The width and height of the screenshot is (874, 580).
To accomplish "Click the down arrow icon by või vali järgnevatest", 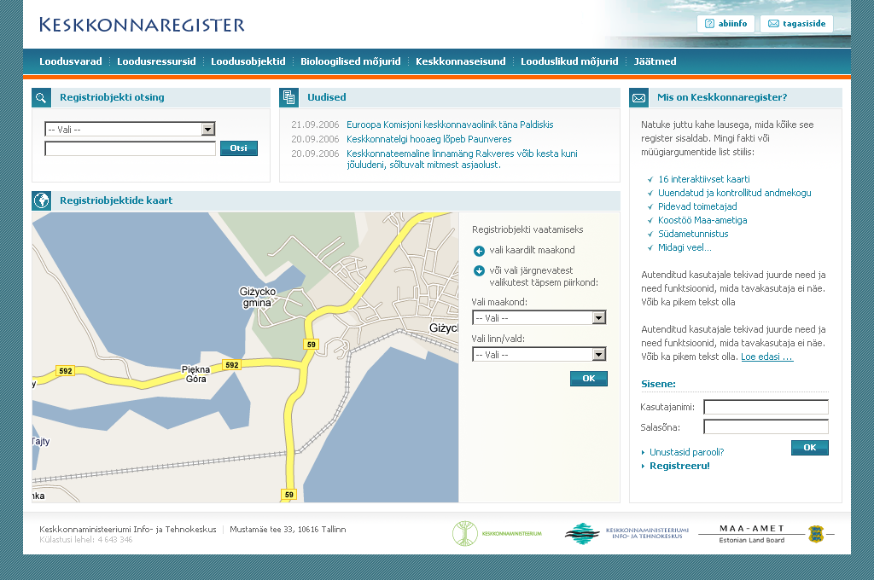I will pyautogui.click(x=479, y=270).
